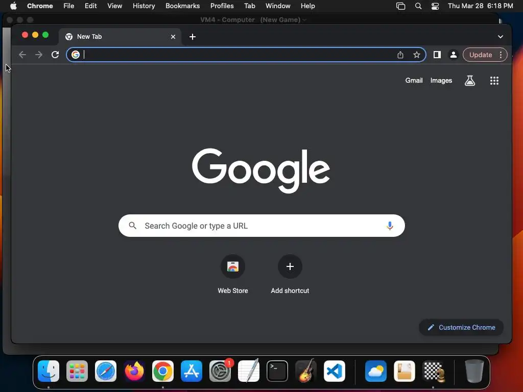Open the Chess app in the Dock
The image size is (523, 392).
(x=433, y=371)
